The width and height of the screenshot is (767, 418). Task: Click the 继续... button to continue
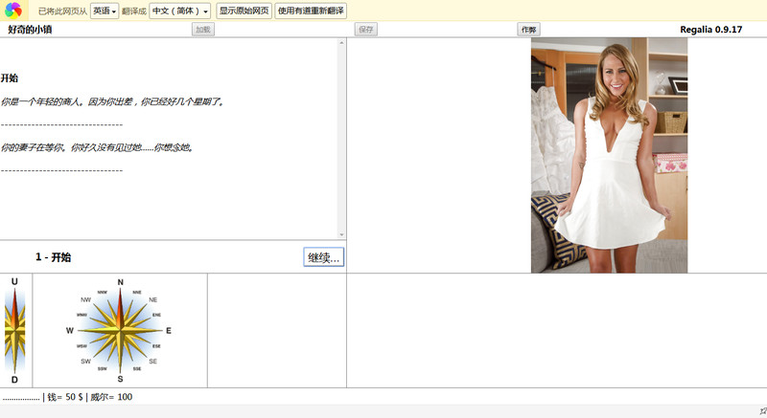[x=323, y=257]
